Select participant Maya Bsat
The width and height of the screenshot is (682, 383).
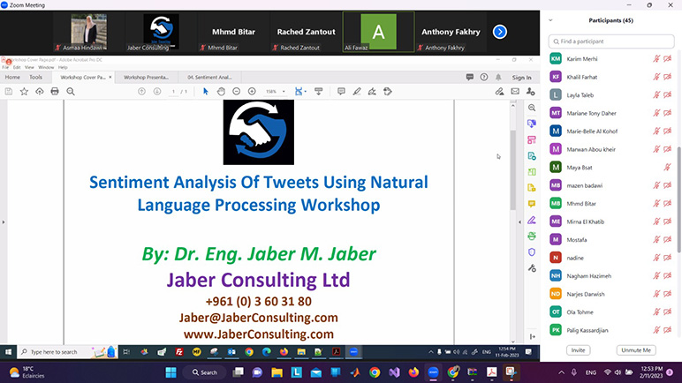tap(610, 168)
